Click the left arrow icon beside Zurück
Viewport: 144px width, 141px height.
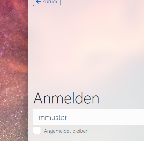tap(38, 2)
